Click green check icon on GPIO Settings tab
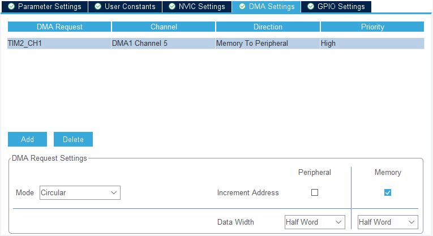This screenshot has width=433, height=236. click(311, 6)
